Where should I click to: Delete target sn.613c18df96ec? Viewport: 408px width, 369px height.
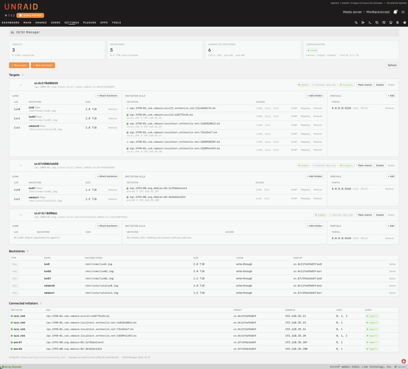391,215
